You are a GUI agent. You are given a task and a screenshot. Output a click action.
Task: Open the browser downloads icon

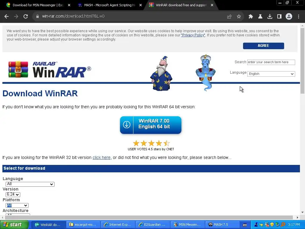click(x=270, y=17)
